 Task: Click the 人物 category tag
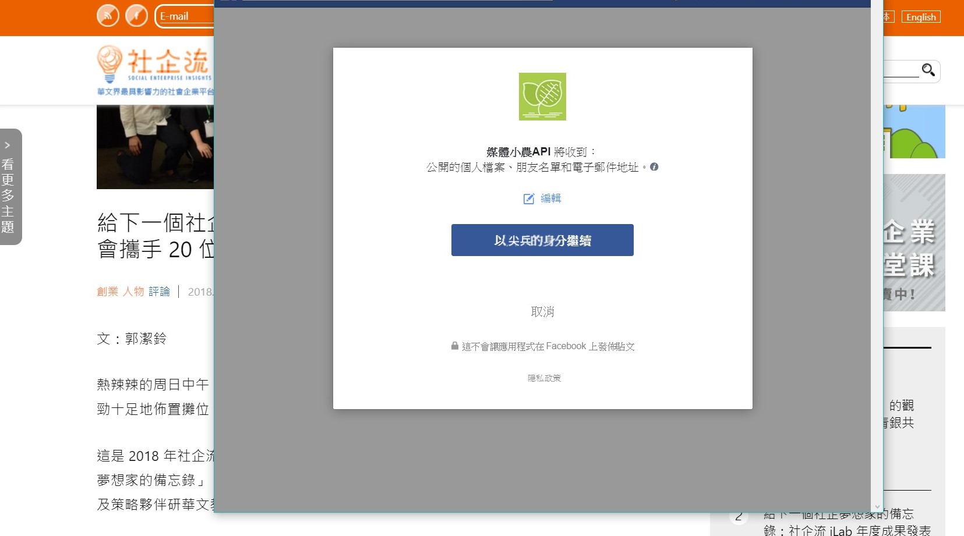coord(133,292)
